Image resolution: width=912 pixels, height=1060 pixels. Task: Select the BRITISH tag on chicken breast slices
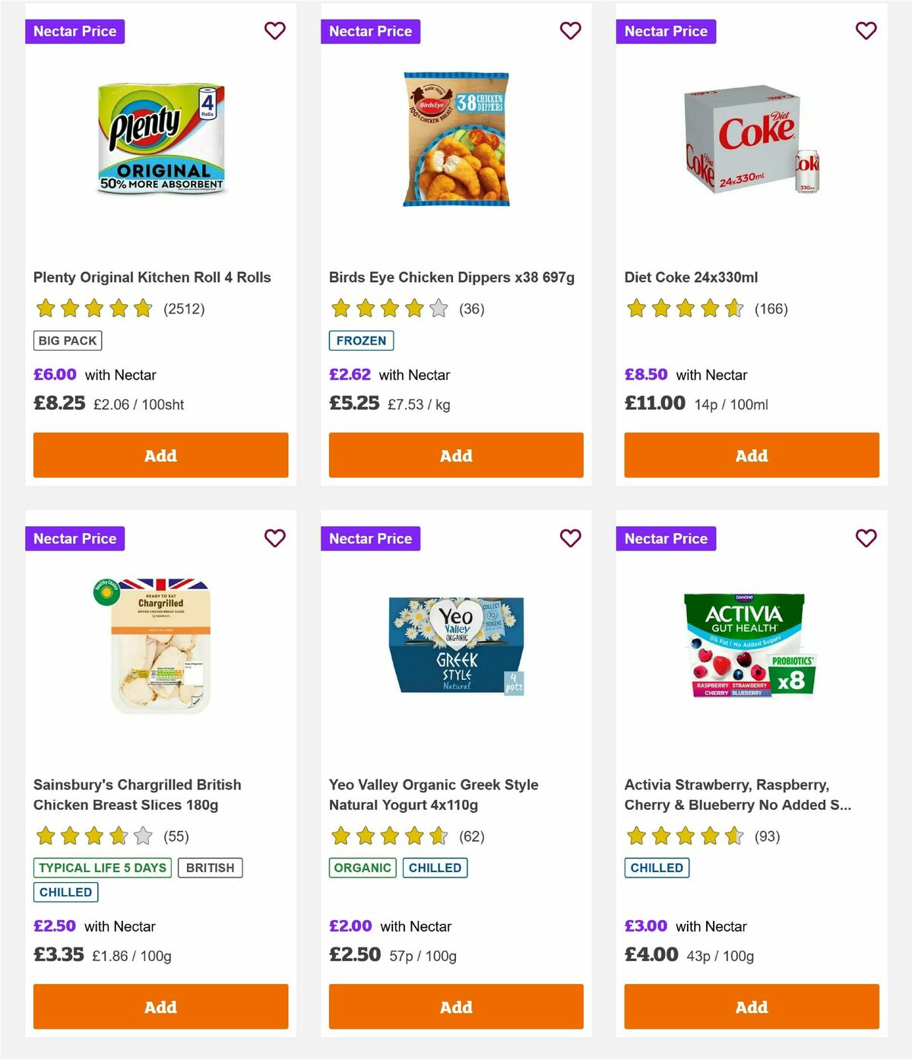click(211, 867)
